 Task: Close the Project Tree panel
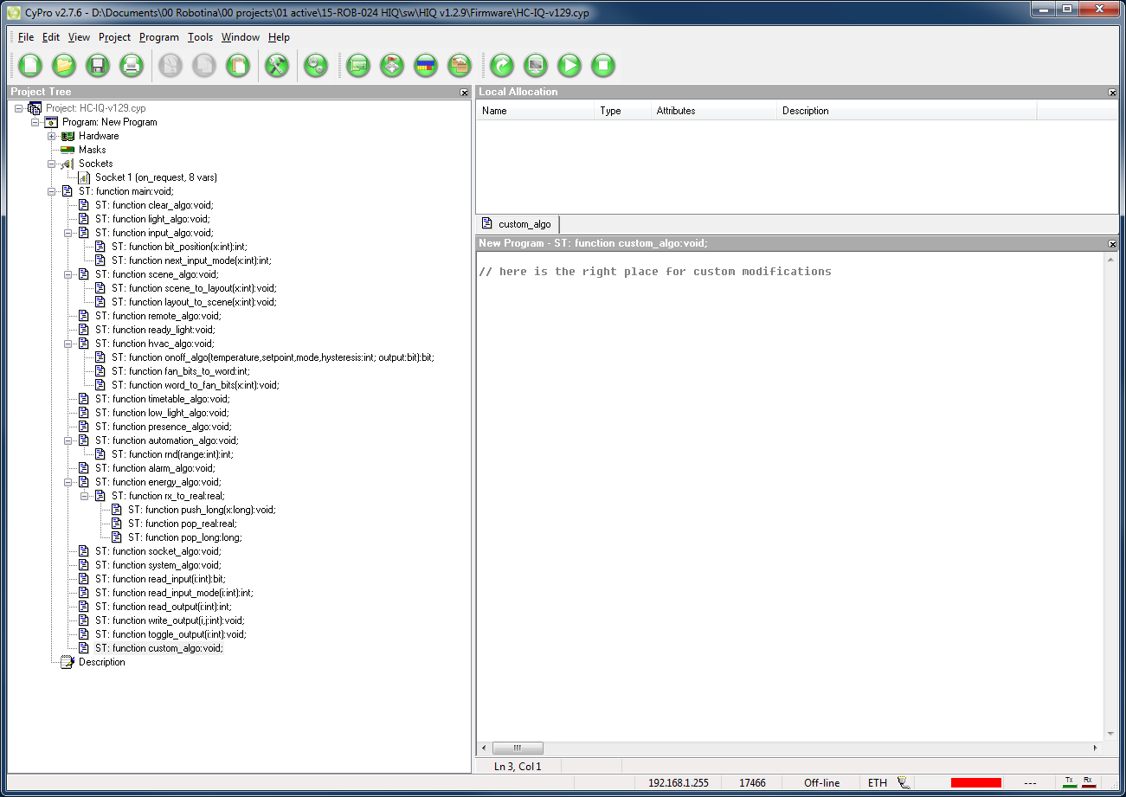(464, 92)
